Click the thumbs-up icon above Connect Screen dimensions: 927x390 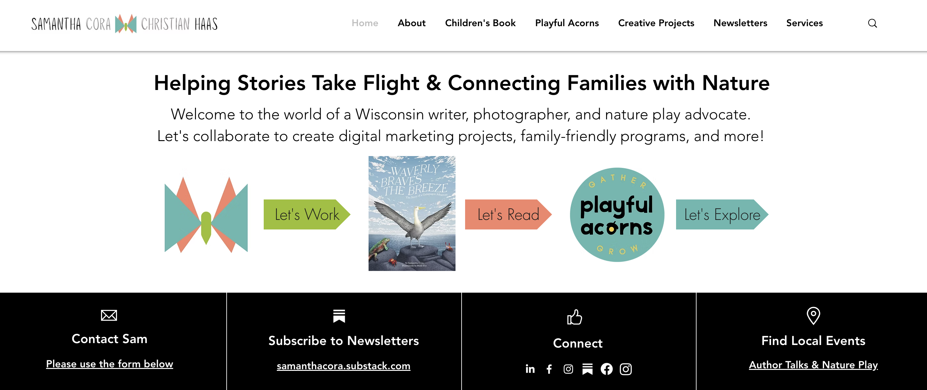[x=574, y=317]
